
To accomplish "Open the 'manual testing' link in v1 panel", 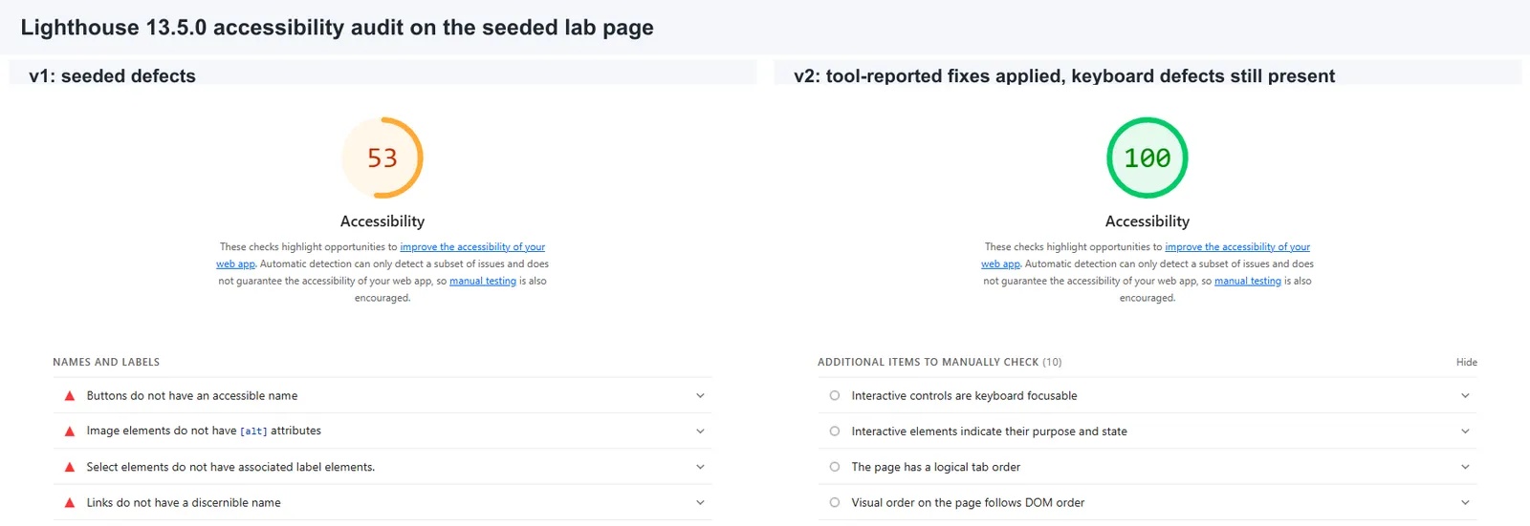I will tap(483, 282).
